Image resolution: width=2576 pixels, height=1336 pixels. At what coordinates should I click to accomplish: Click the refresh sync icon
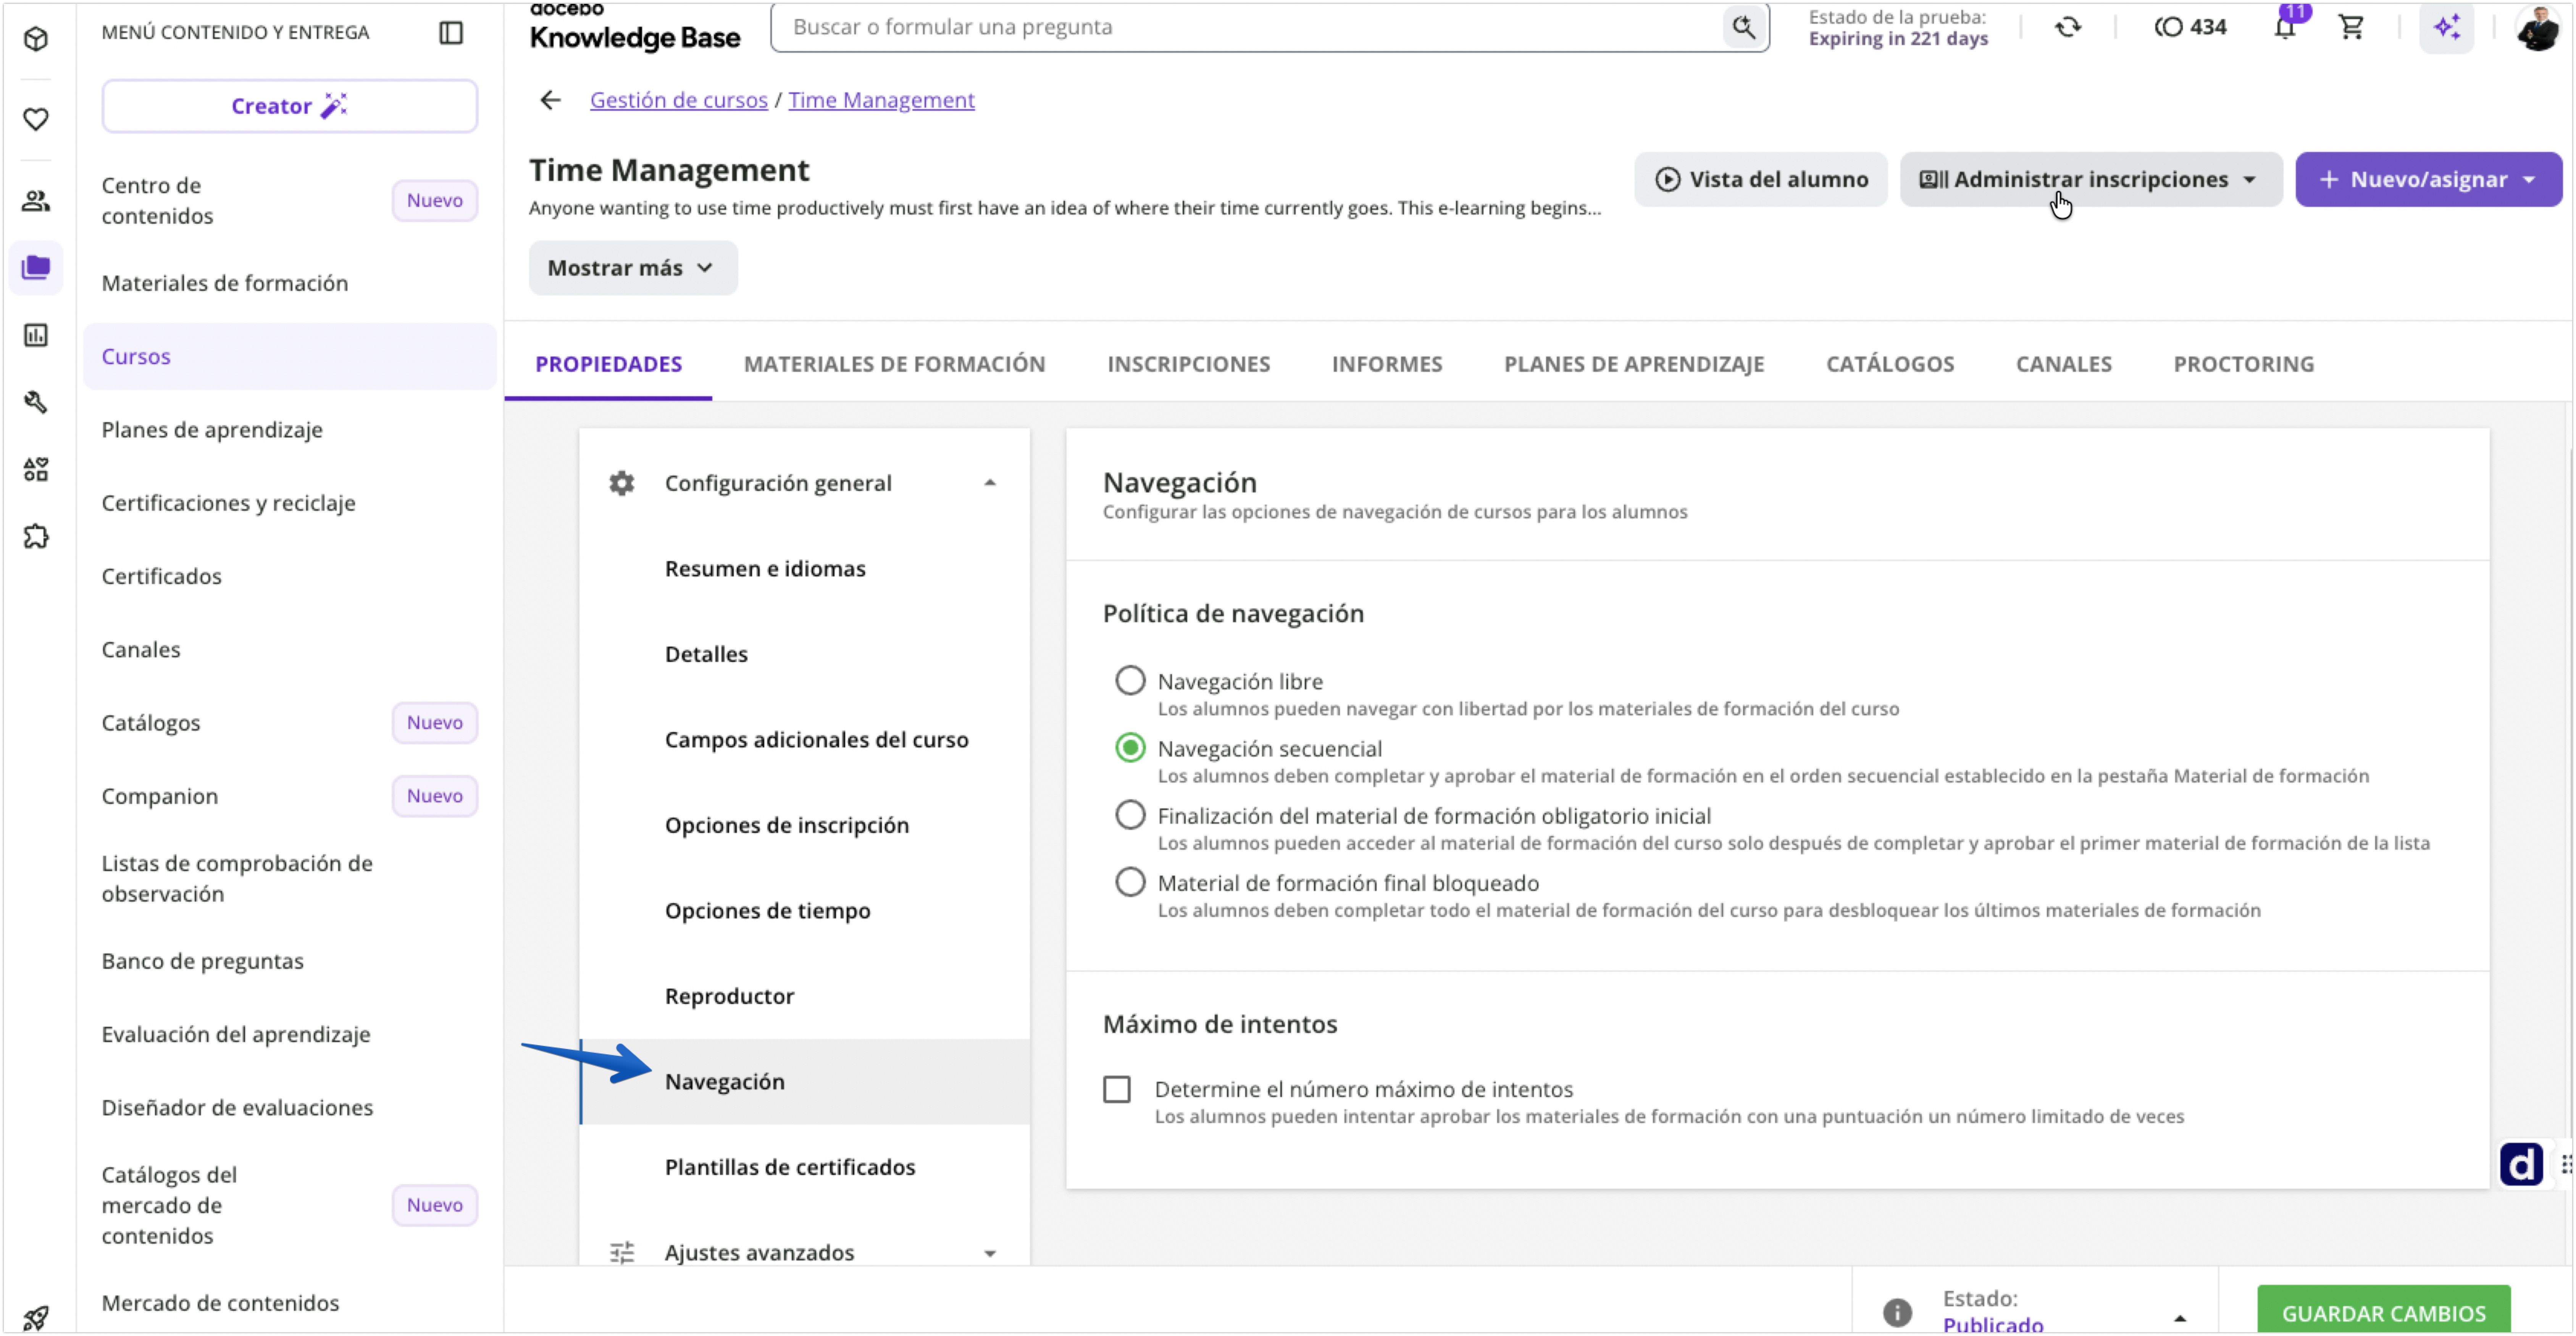click(x=2067, y=27)
